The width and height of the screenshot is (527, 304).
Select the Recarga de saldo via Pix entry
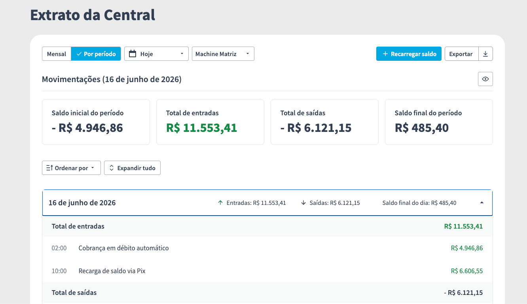[x=267, y=271]
